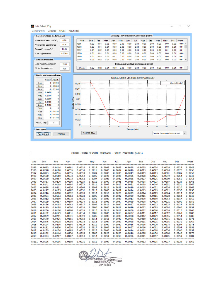Viewport: 214px width, 285px height.
Task: Click the Area de la Cuenca input field
Action: (x=64, y=40)
